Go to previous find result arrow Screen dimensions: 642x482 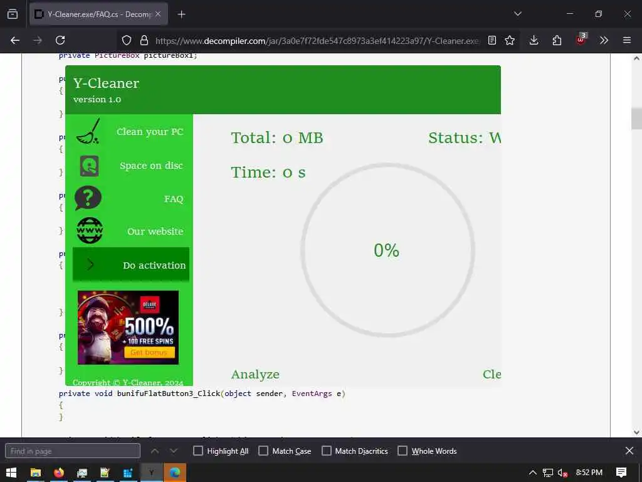155,451
